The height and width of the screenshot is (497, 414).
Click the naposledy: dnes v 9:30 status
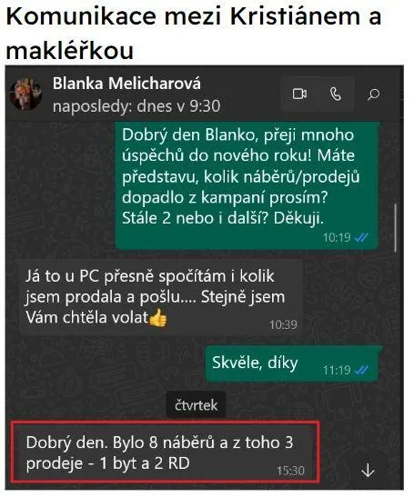coord(136,106)
